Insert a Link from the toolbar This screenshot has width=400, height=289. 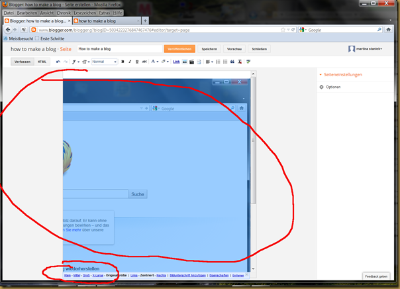click(176, 62)
